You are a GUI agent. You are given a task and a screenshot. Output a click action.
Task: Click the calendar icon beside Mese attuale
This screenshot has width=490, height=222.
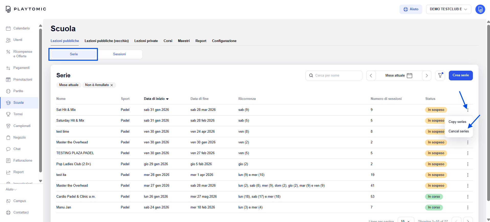[x=409, y=76]
